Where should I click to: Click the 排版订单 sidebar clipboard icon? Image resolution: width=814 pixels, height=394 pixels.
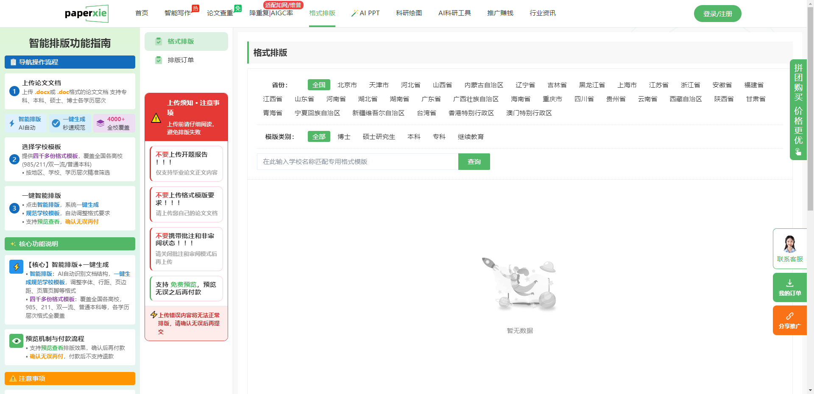pos(159,60)
